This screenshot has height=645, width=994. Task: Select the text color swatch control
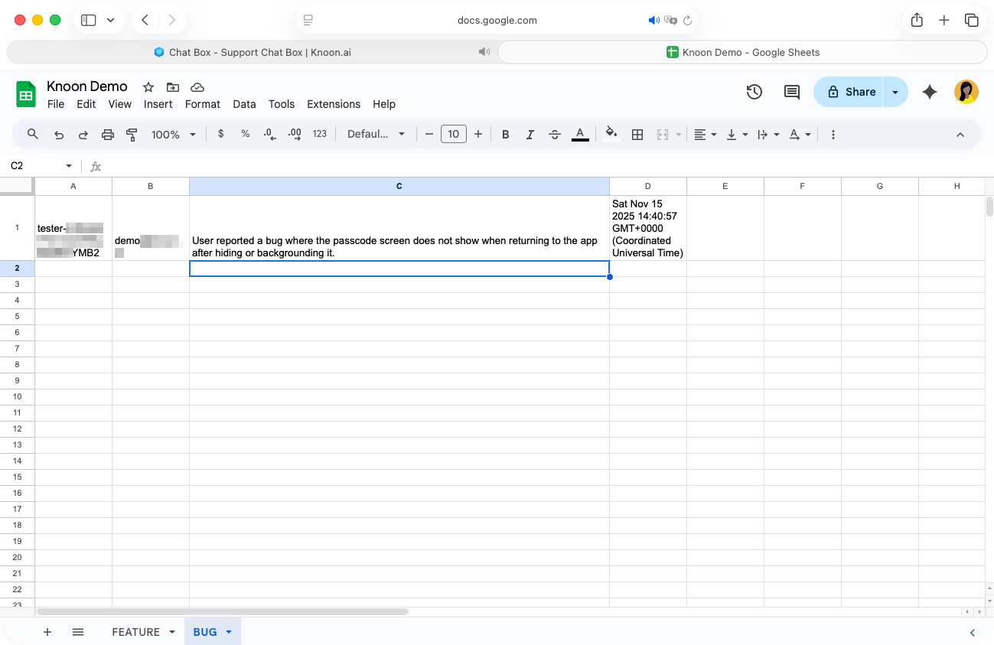580,134
